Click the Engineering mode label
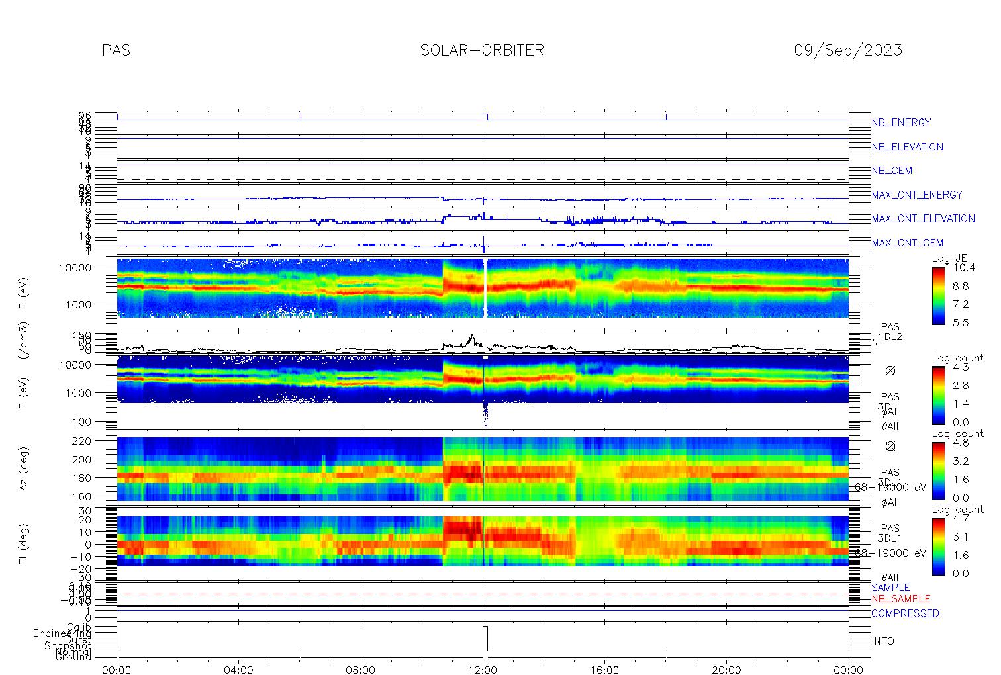 tap(63, 634)
